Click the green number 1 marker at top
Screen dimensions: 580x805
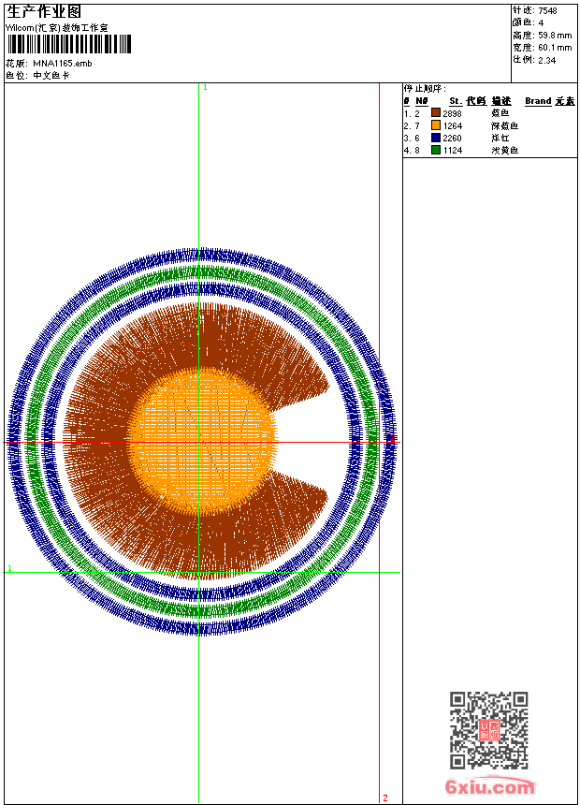205,87
